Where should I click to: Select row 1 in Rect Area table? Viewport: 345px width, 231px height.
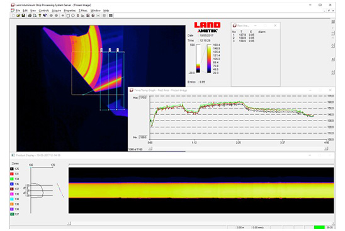(x=244, y=35)
